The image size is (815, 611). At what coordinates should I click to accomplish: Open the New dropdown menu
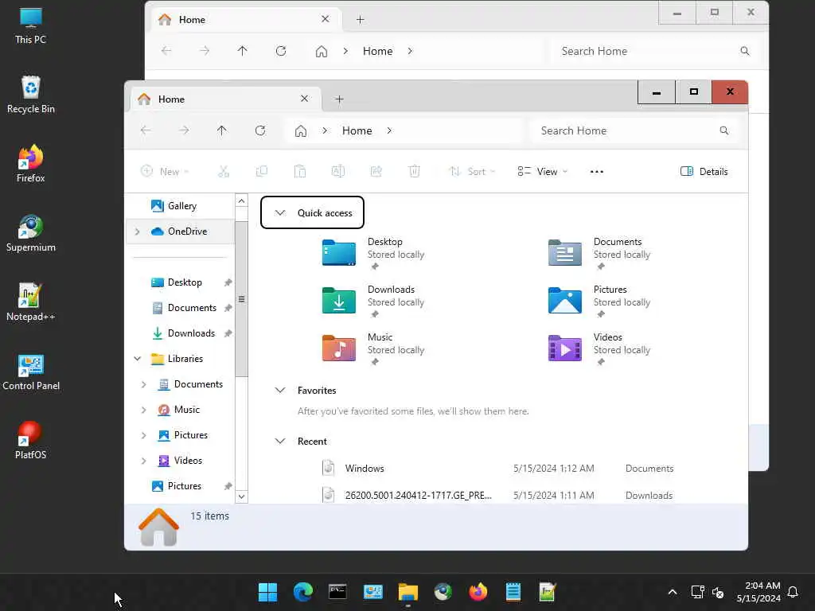click(x=165, y=172)
